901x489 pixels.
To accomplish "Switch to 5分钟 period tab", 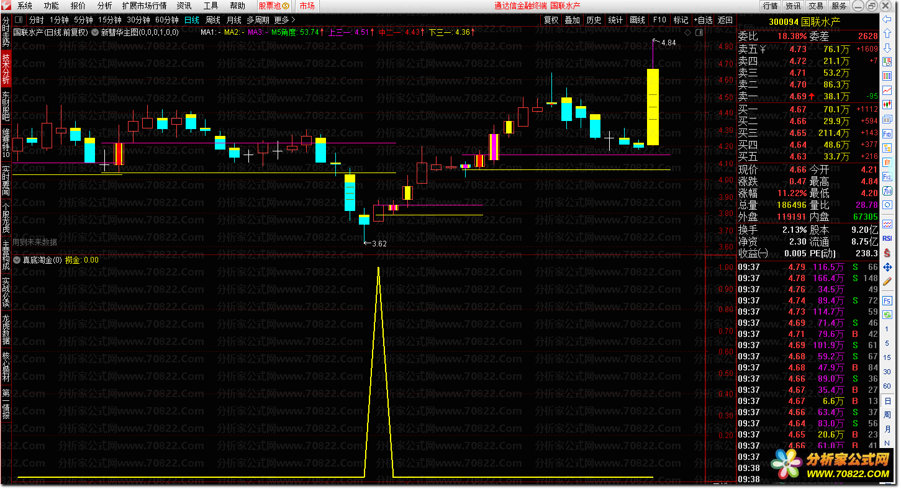I will tap(83, 20).
